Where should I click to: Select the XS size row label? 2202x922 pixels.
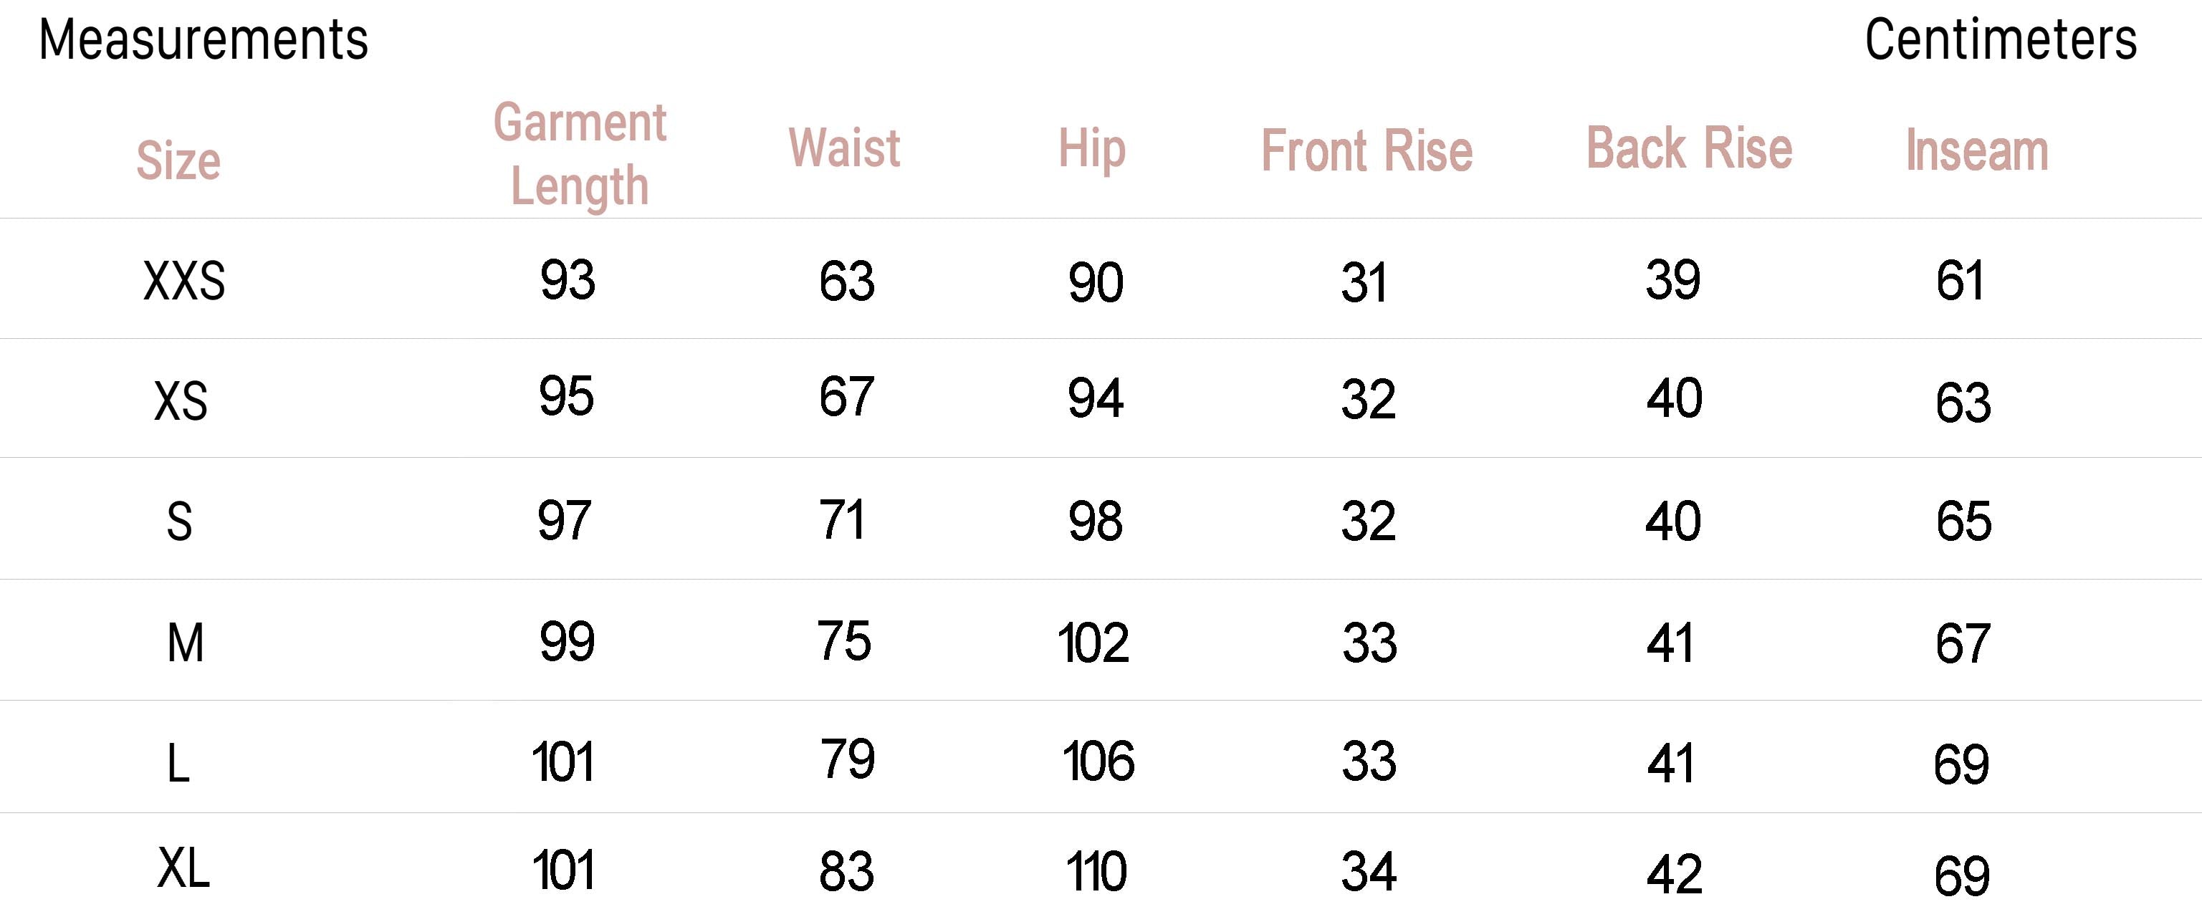point(181,400)
